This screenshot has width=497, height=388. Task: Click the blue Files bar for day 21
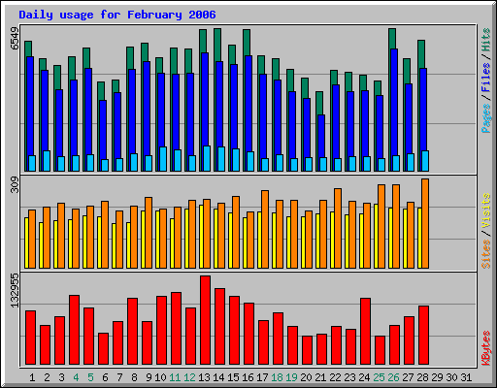coord(321,136)
